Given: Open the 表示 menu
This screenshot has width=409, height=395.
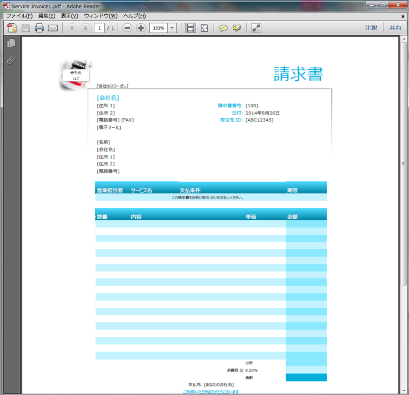Looking at the screenshot, I should pos(69,16).
